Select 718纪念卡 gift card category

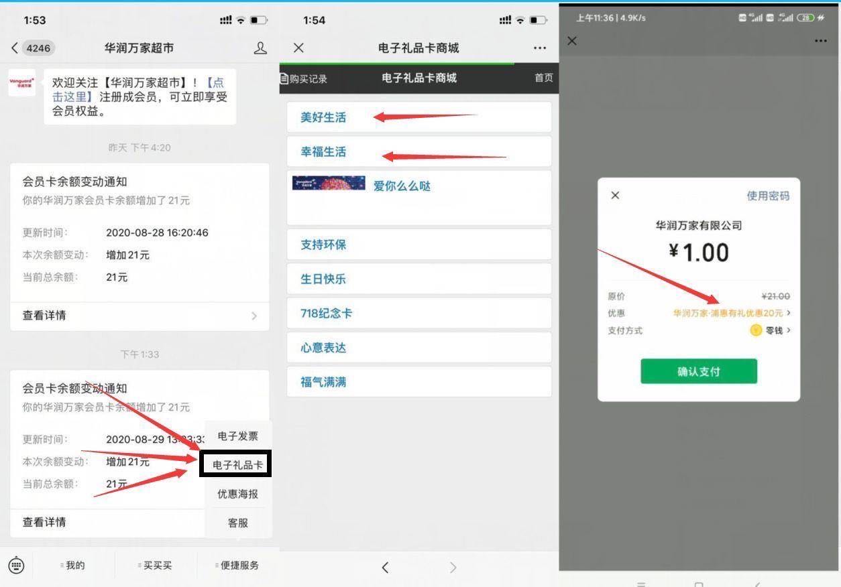click(x=419, y=314)
